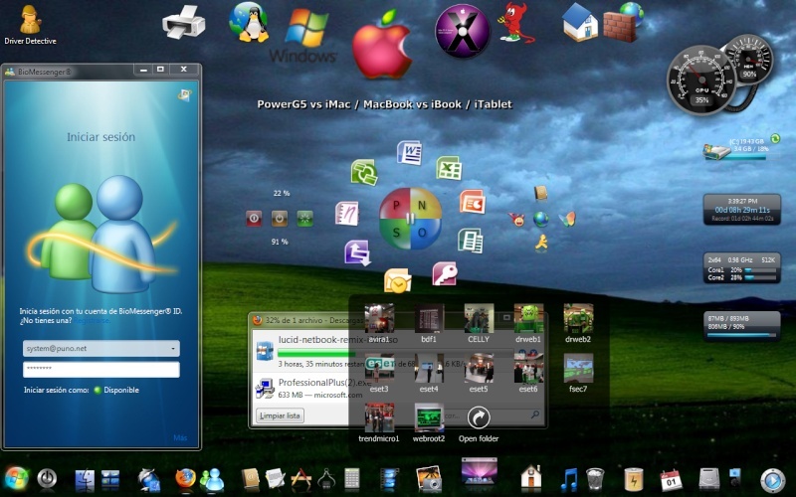
Task: Click Open folder in the stack
Action: pos(479,425)
